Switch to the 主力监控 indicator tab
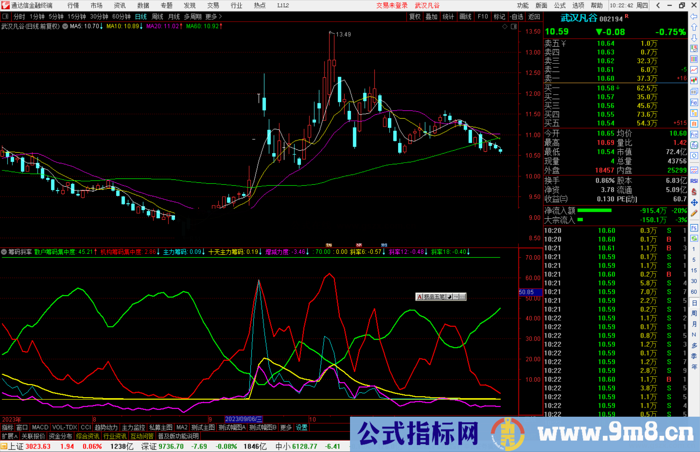 [133, 427]
